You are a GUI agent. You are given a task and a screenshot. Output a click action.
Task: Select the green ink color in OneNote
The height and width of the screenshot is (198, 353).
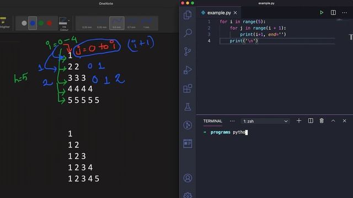[41, 23]
